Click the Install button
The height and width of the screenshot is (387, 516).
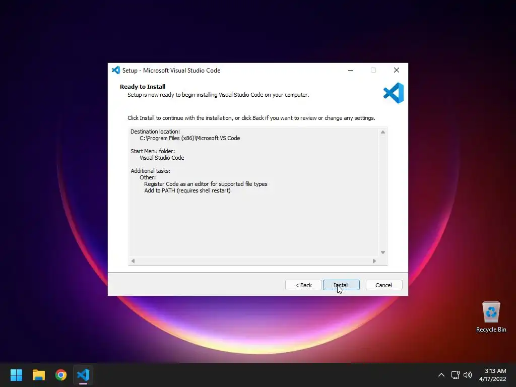(341, 285)
